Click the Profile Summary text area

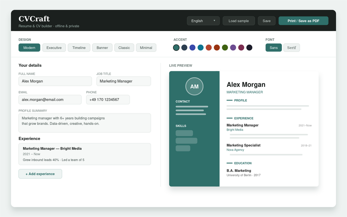click(x=85, y=123)
